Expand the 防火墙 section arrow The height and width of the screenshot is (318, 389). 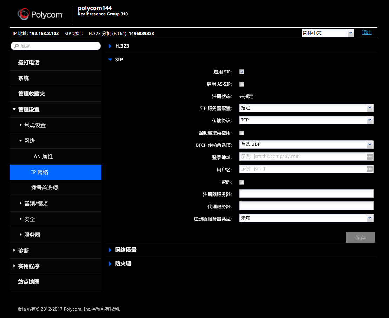[110, 264]
